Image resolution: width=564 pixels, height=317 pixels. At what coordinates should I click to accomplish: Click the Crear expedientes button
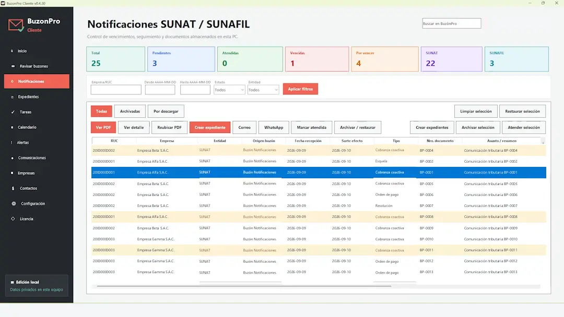point(432,127)
